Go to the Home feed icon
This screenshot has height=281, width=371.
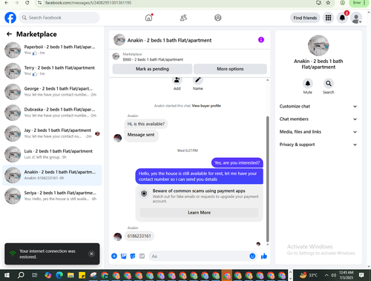(x=148, y=18)
